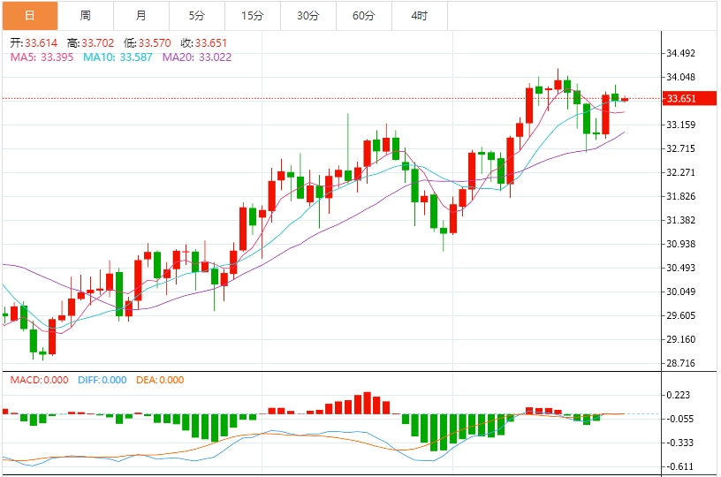
Task: Select the daily 日 chart tab
Action: (x=30, y=16)
